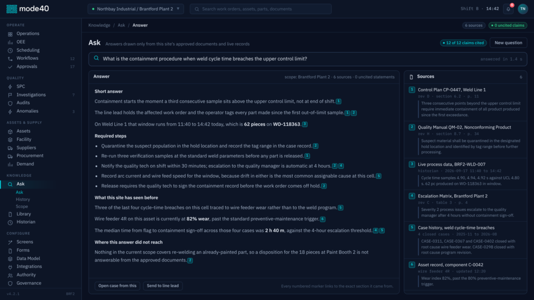Screen dimensions: 534x300
Task: Click the Operations grid icon in sidebar
Action: (10, 34)
